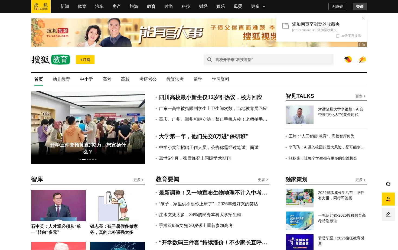Open “开学数码三件套”持续涨价 headline
Screen dimensions: 398x250
[213, 242]
